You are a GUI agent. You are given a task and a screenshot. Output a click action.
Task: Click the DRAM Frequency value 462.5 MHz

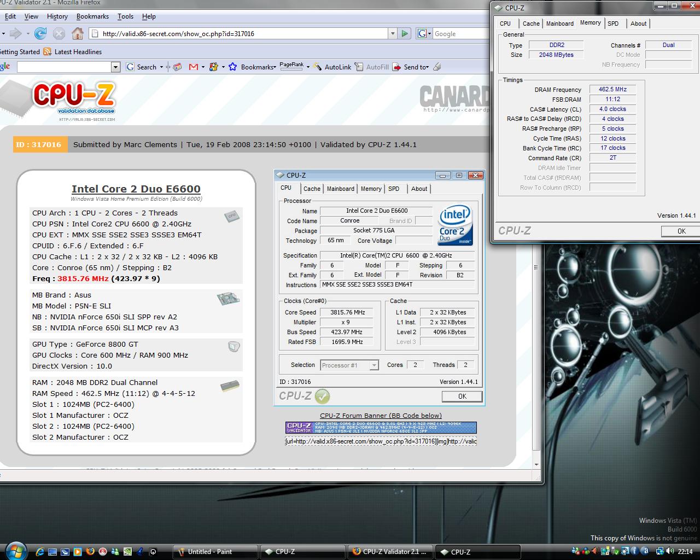coord(612,89)
